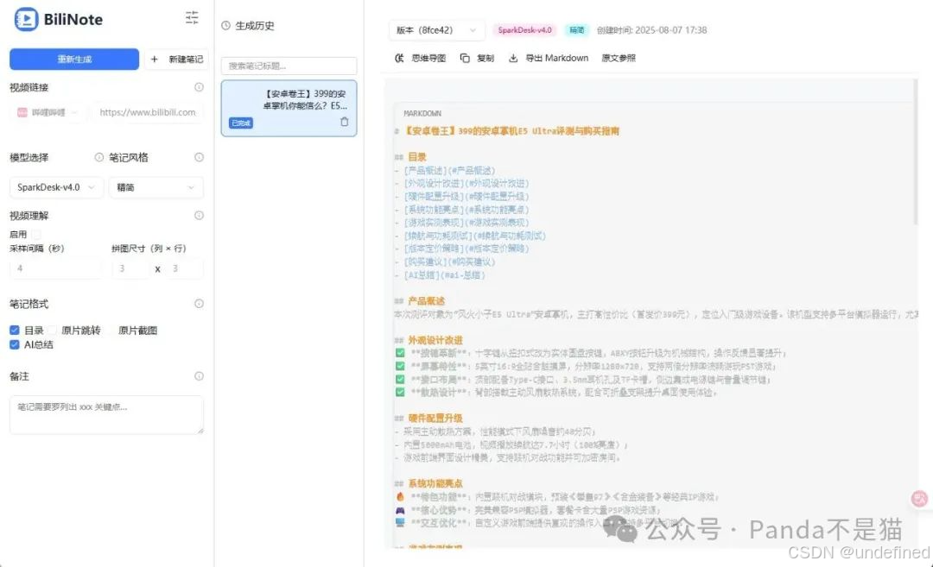Click the 拼图尺寸 column count field

point(131,268)
